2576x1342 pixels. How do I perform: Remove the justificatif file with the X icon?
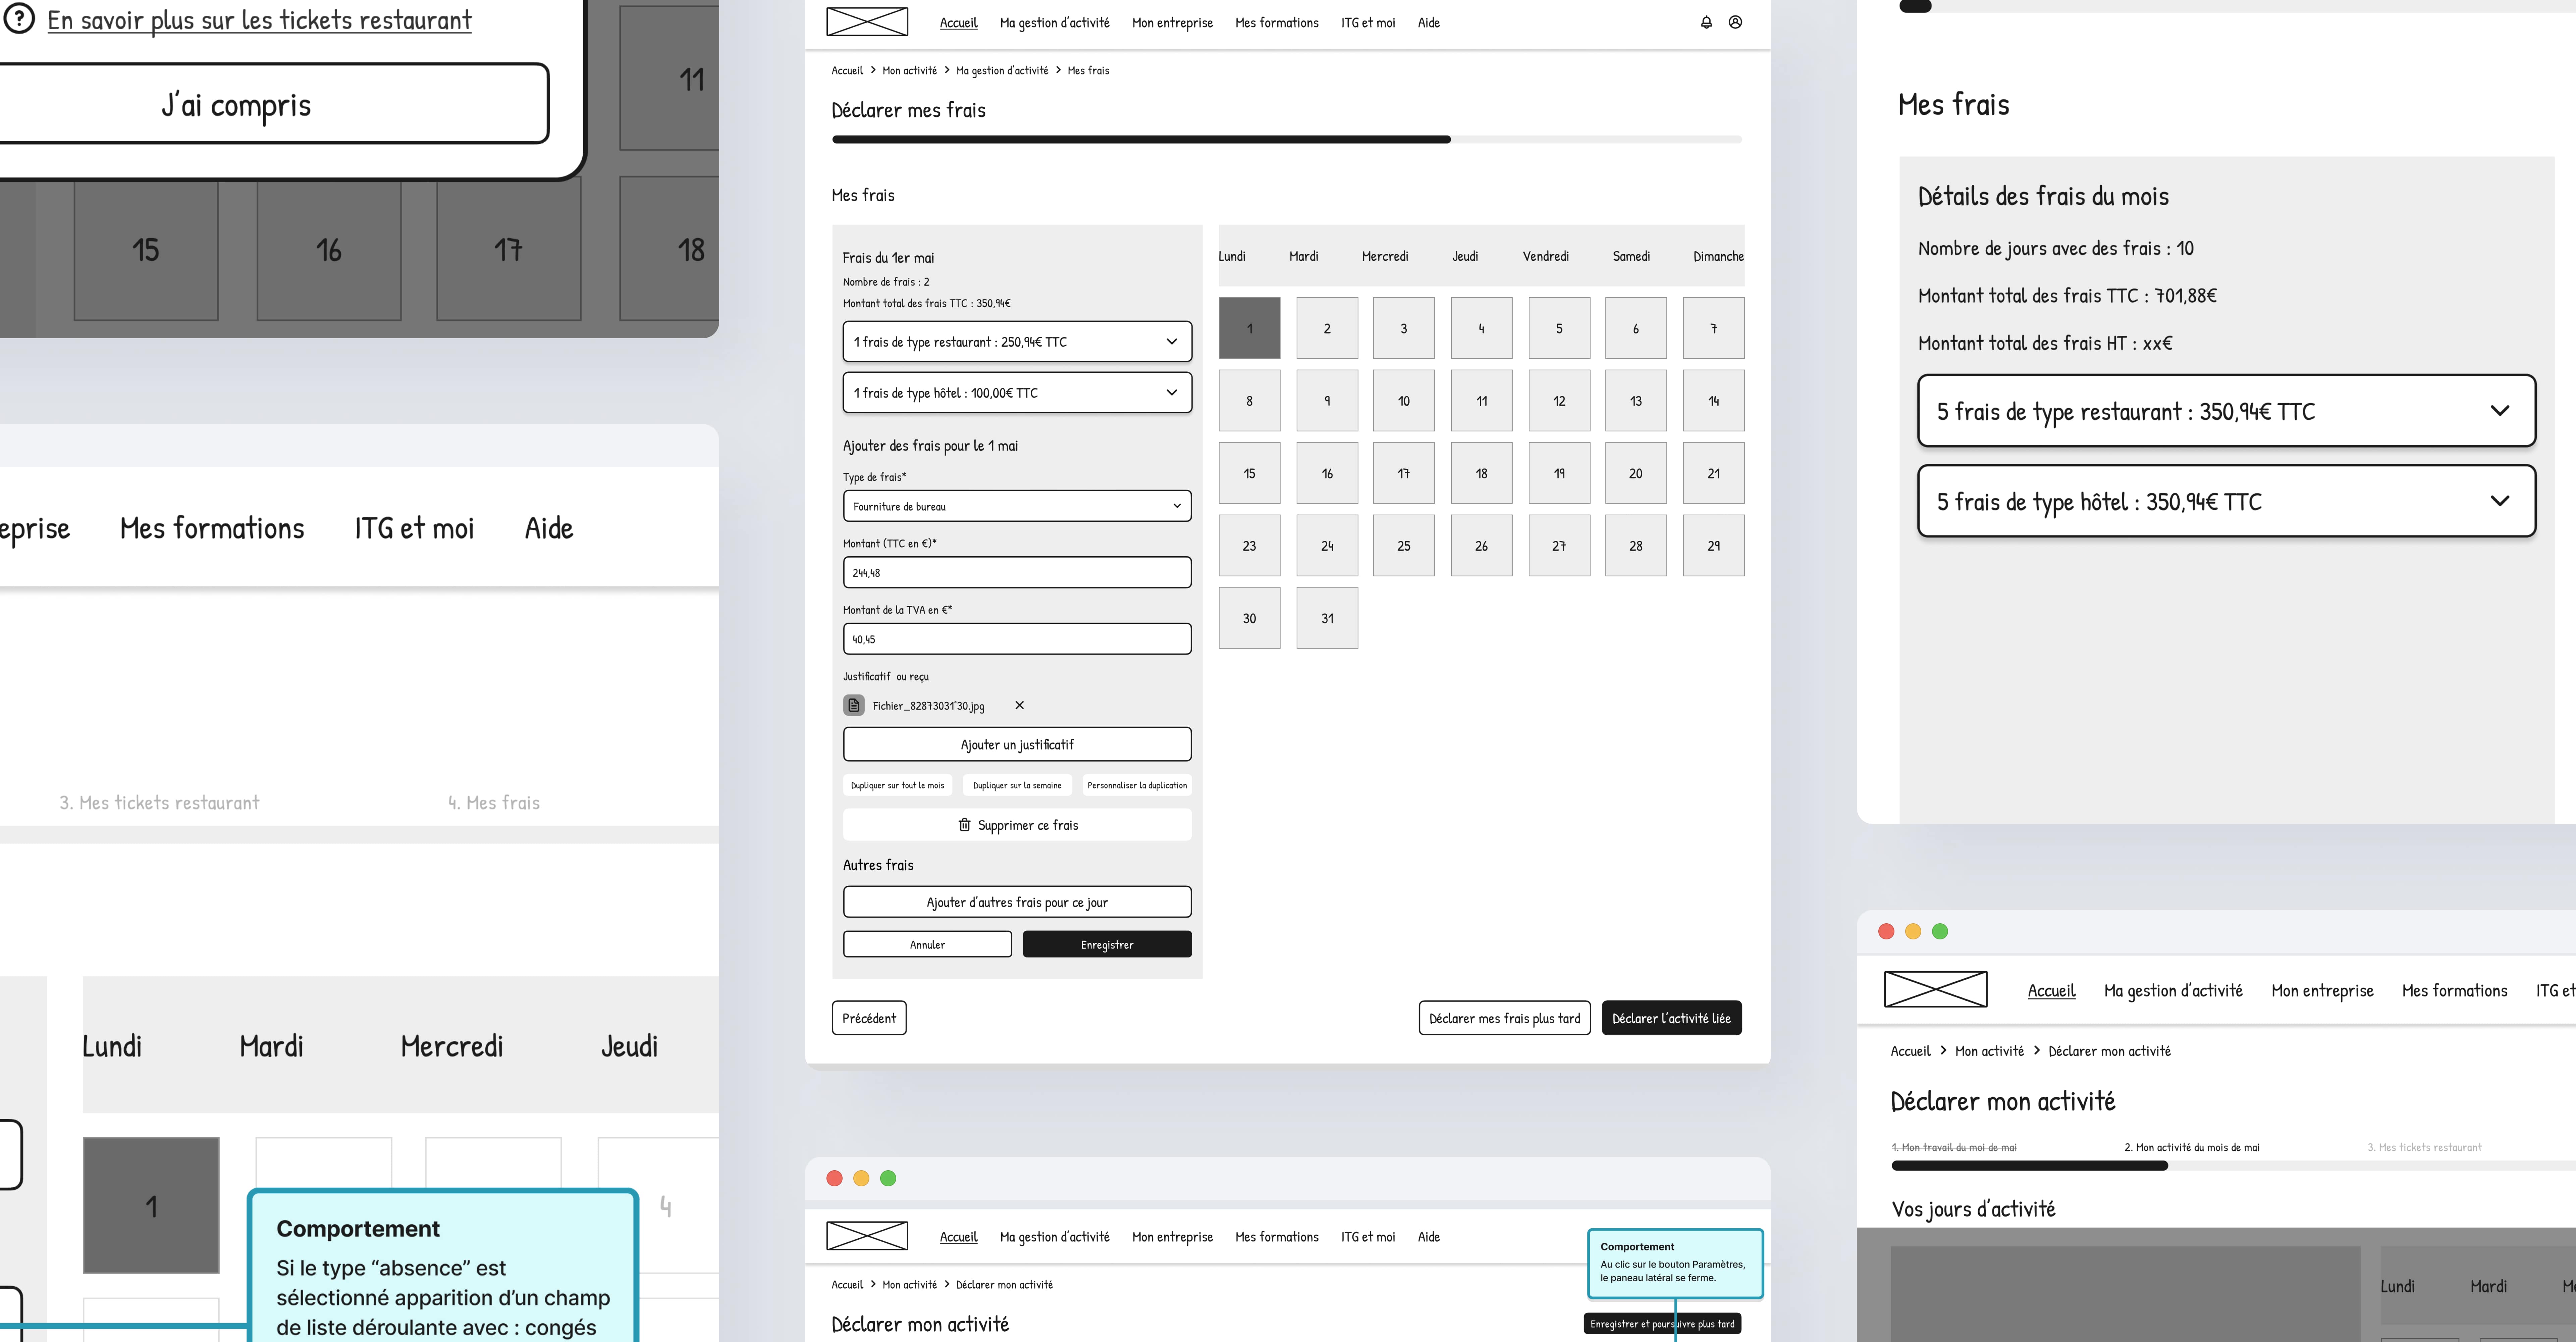click(x=1019, y=705)
